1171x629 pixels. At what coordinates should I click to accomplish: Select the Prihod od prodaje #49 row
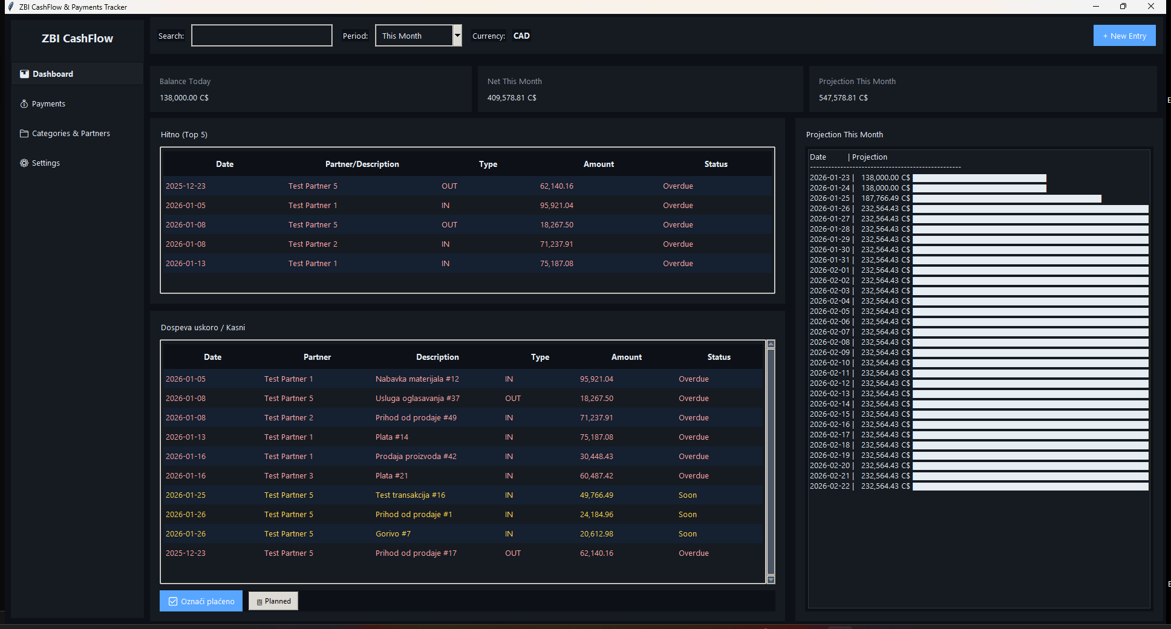coord(463,418)
